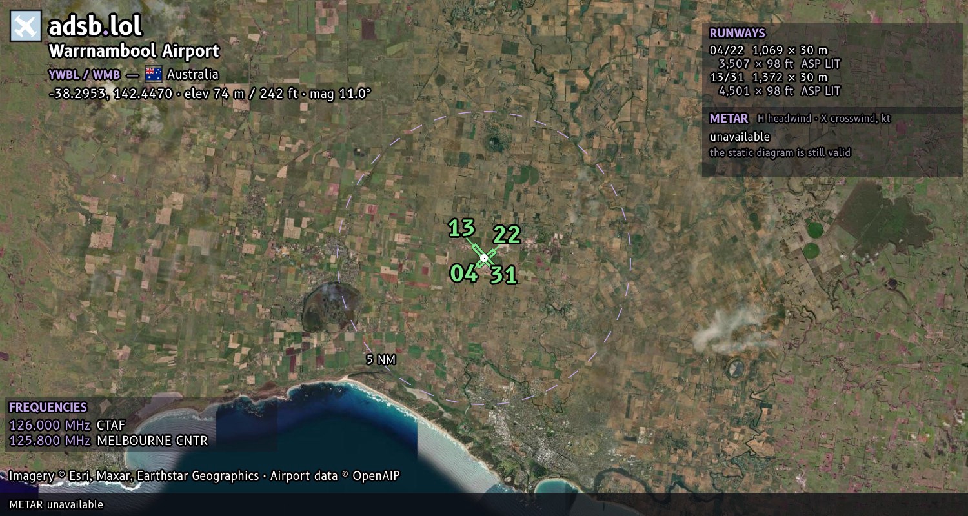Select runway label 31 on the map
Screen dimensions: 968x516
pyautogui.click(x=504, y=275)
